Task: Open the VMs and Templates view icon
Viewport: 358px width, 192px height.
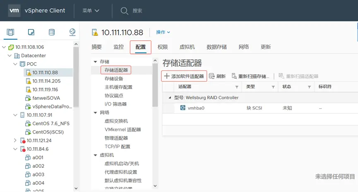Action: coord(31,32)
